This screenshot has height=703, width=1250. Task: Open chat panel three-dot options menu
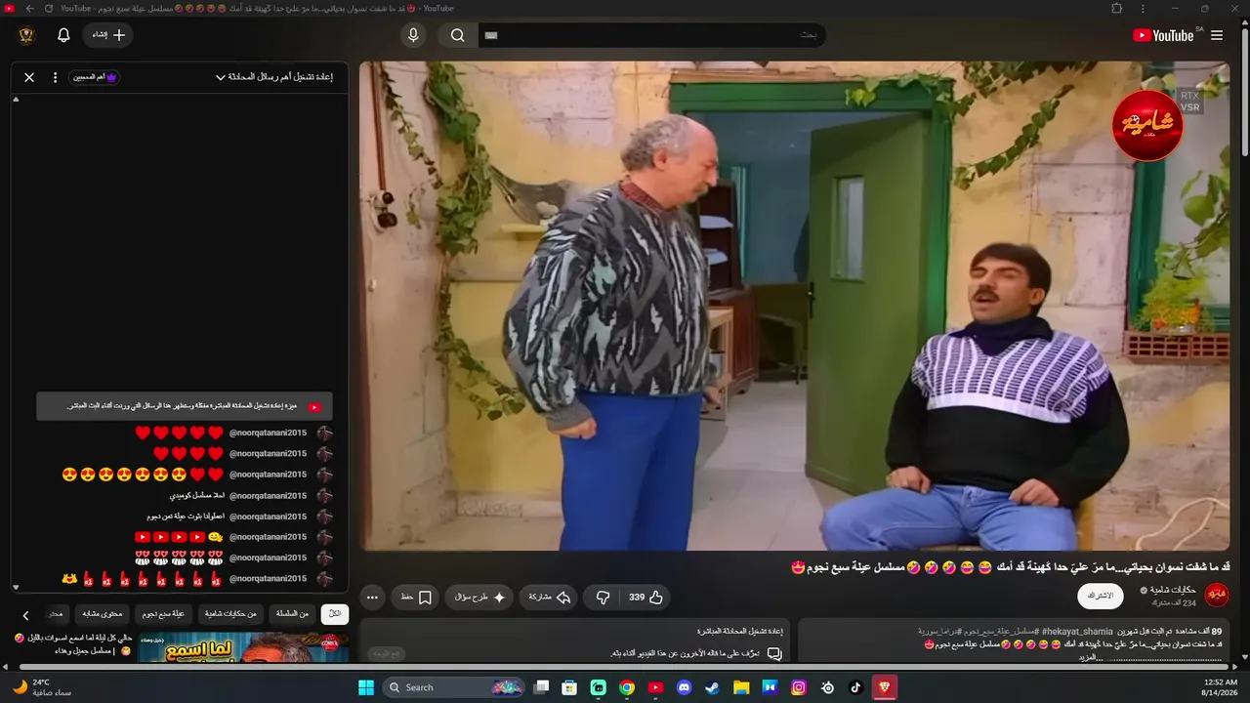(55, 77)
